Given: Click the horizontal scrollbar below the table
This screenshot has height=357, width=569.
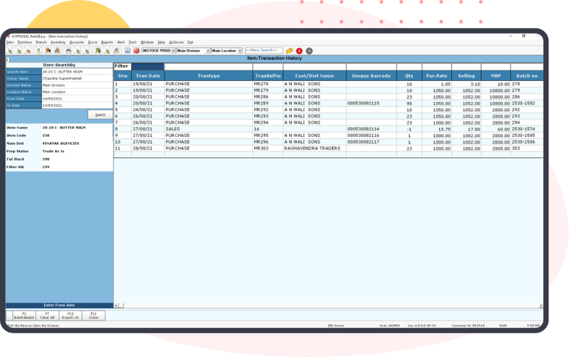Looking at the screenshot, I should coord(328,306).
